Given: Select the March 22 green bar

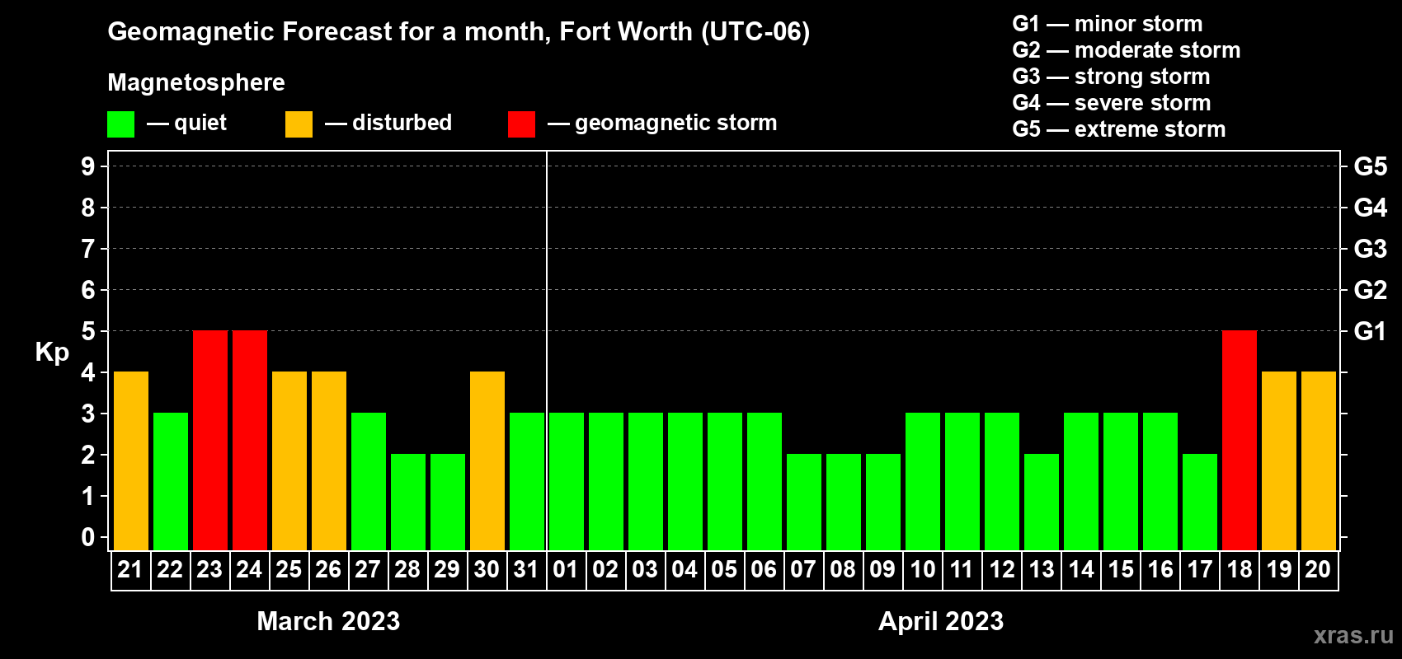Looking at the screenshot, I should pyautogui.click(x=171, y=482).
